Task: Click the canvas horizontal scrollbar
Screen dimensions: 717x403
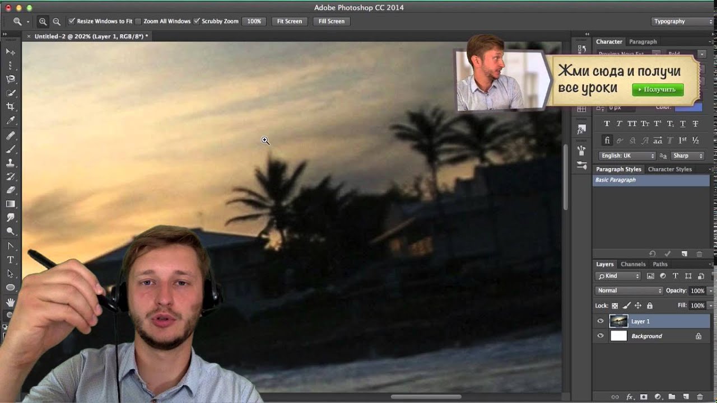Action: [x=426, y=397]
